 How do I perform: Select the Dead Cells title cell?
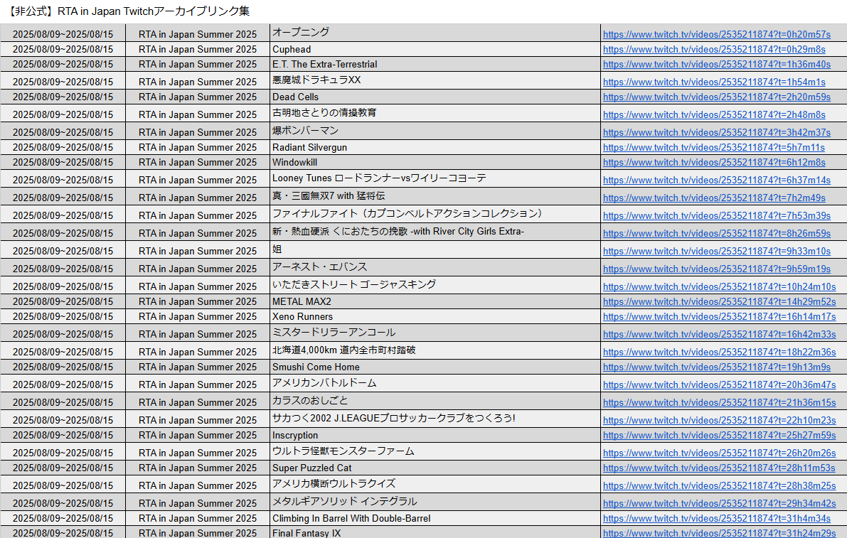point(435,97)
